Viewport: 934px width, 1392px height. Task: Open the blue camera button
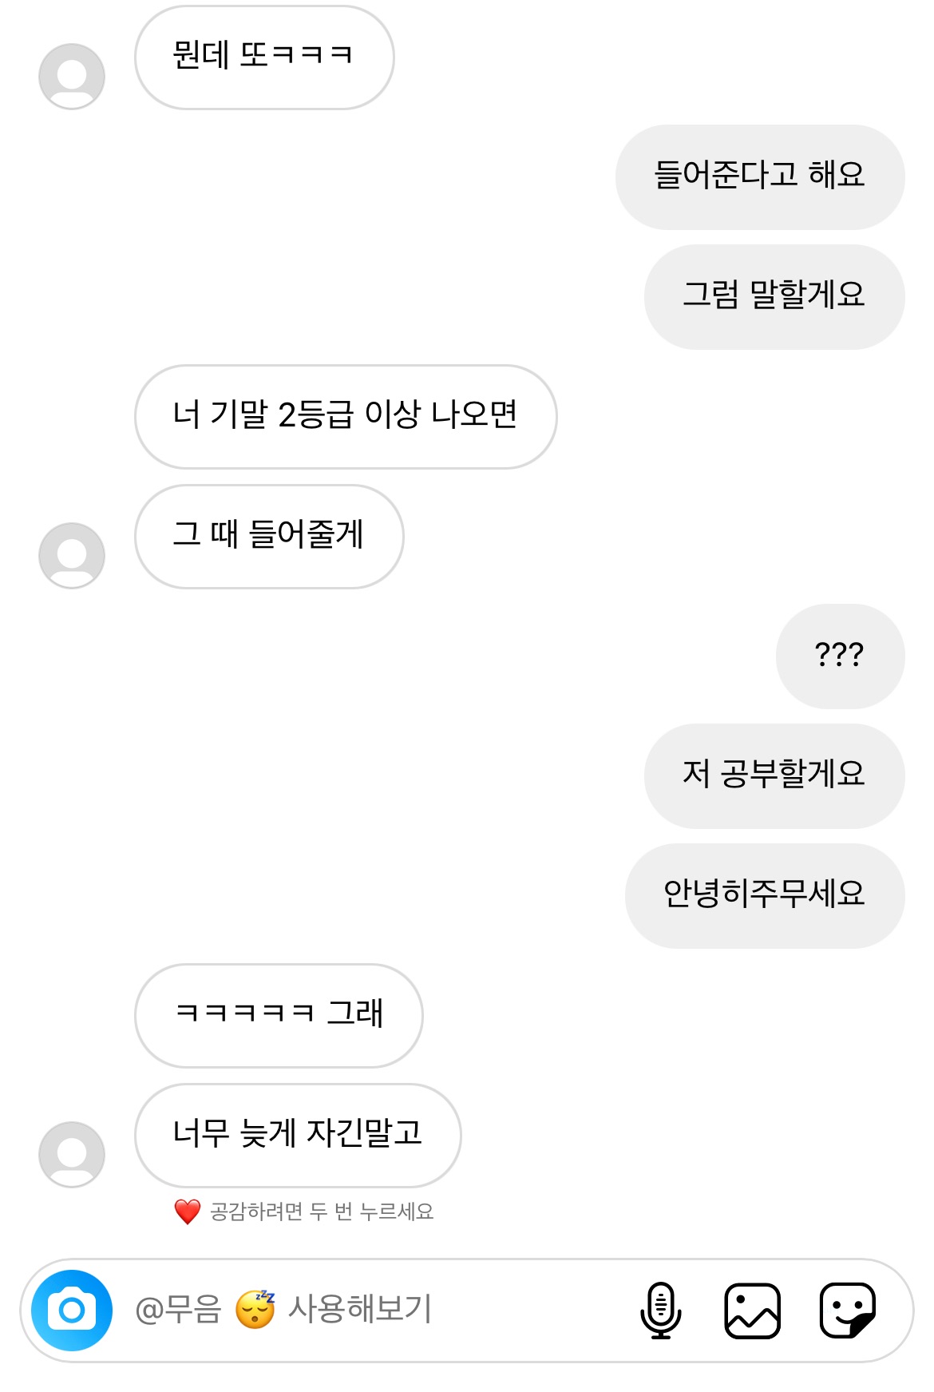tap(72, 1310)
